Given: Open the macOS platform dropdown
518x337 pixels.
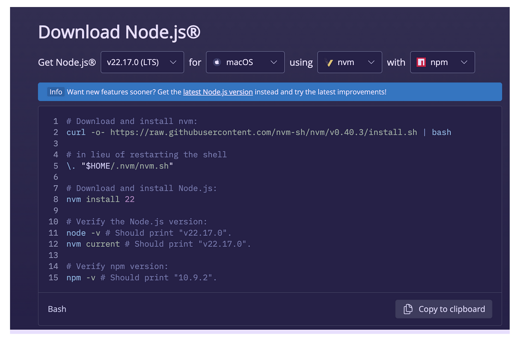Looking at the screenshot, I should [245, 62].
